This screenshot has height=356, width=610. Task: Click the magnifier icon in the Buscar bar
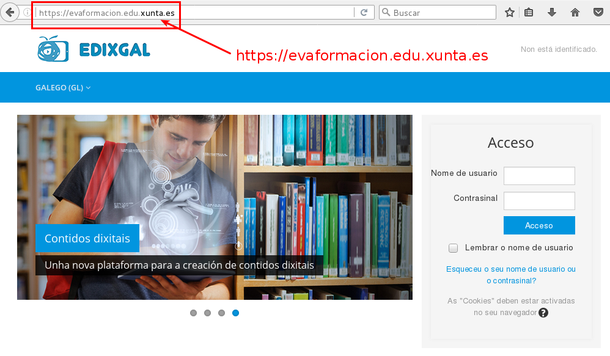[x=385, y=12]
